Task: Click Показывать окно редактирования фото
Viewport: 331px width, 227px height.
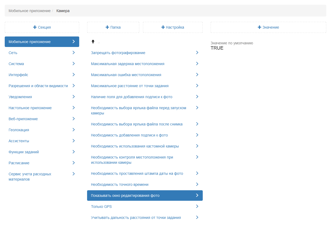Action: click(x=145, y=196)
